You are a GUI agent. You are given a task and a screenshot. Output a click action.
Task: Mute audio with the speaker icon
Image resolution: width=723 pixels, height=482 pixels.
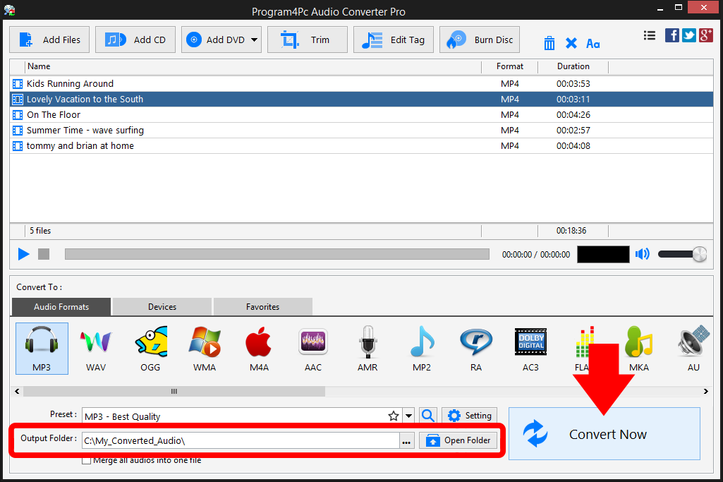tap(642, 253)
